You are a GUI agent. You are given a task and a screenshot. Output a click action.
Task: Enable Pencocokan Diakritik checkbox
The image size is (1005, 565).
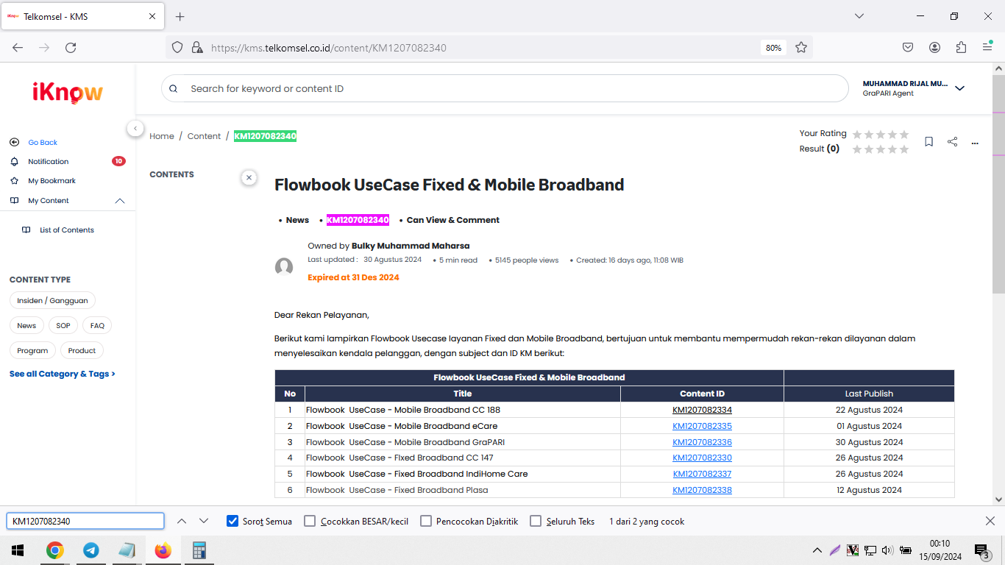tap(426, 521)
